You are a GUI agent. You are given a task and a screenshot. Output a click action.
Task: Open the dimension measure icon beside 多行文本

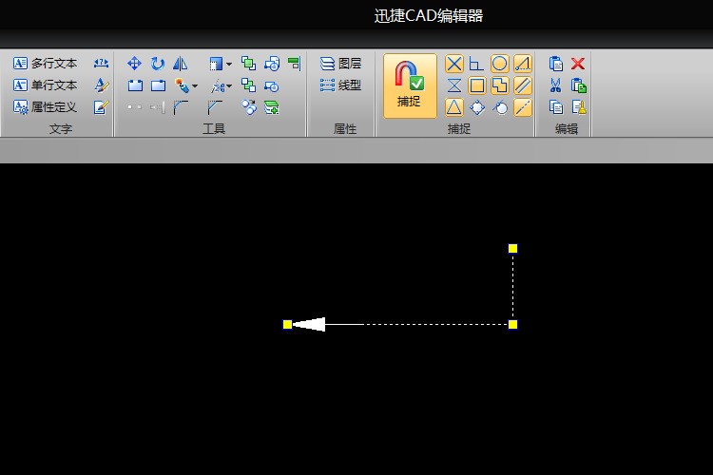coord(101,64)
